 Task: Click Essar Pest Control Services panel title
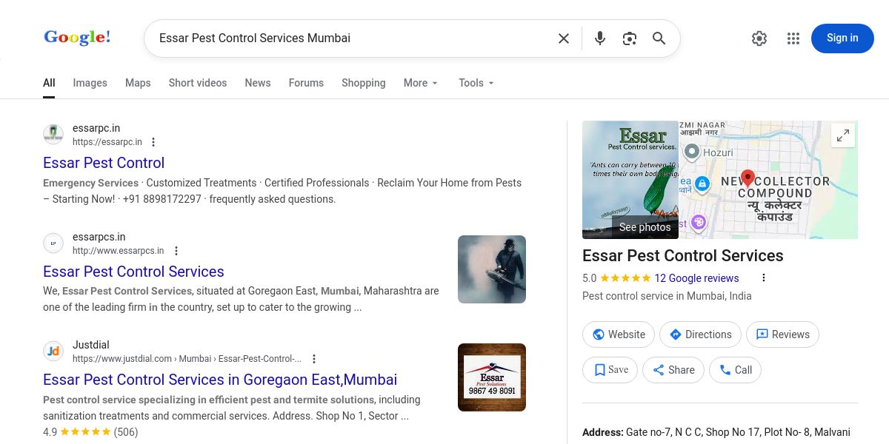point(683,256)
